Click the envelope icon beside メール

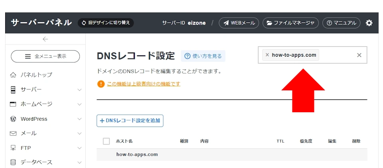[13, 133]
